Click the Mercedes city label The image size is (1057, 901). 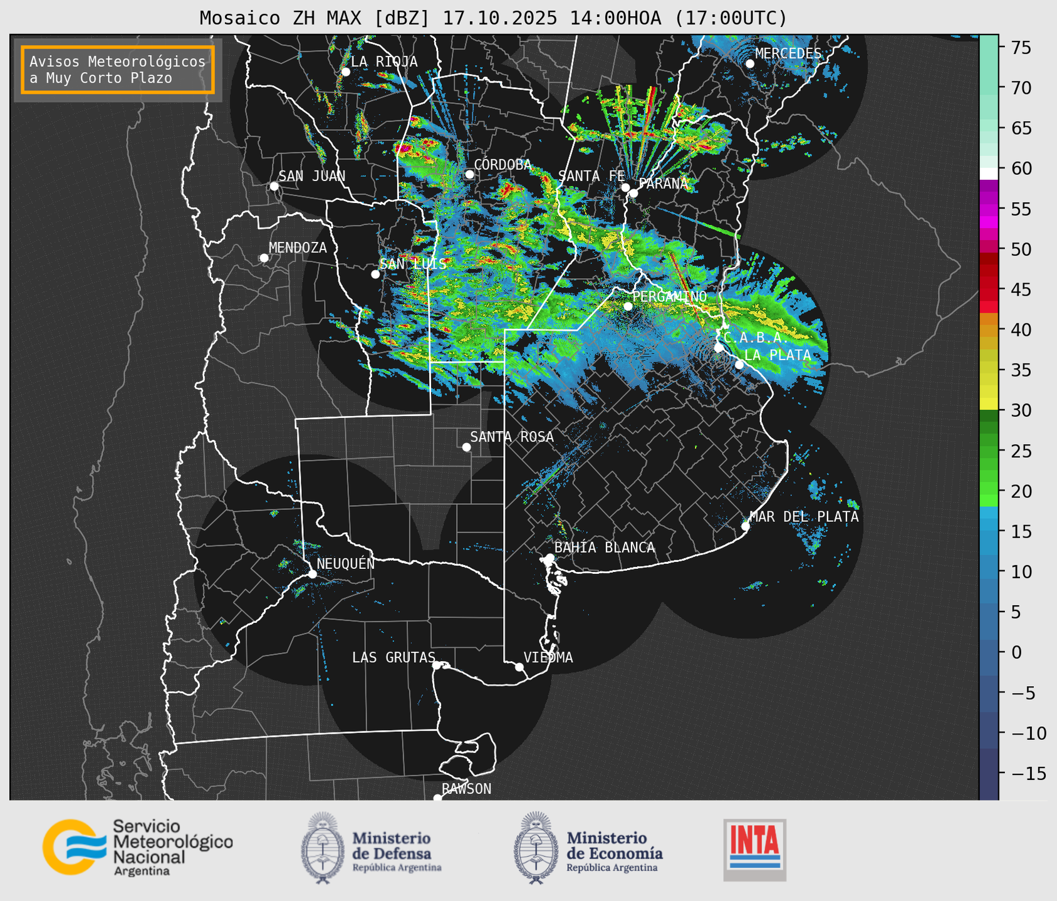tap(788, 54)
